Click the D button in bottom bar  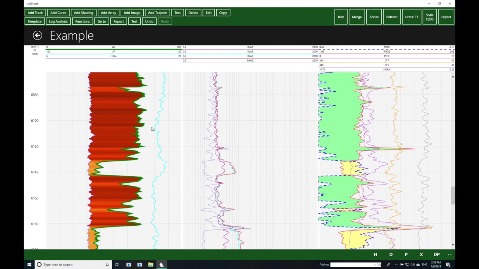coord(391,254)
